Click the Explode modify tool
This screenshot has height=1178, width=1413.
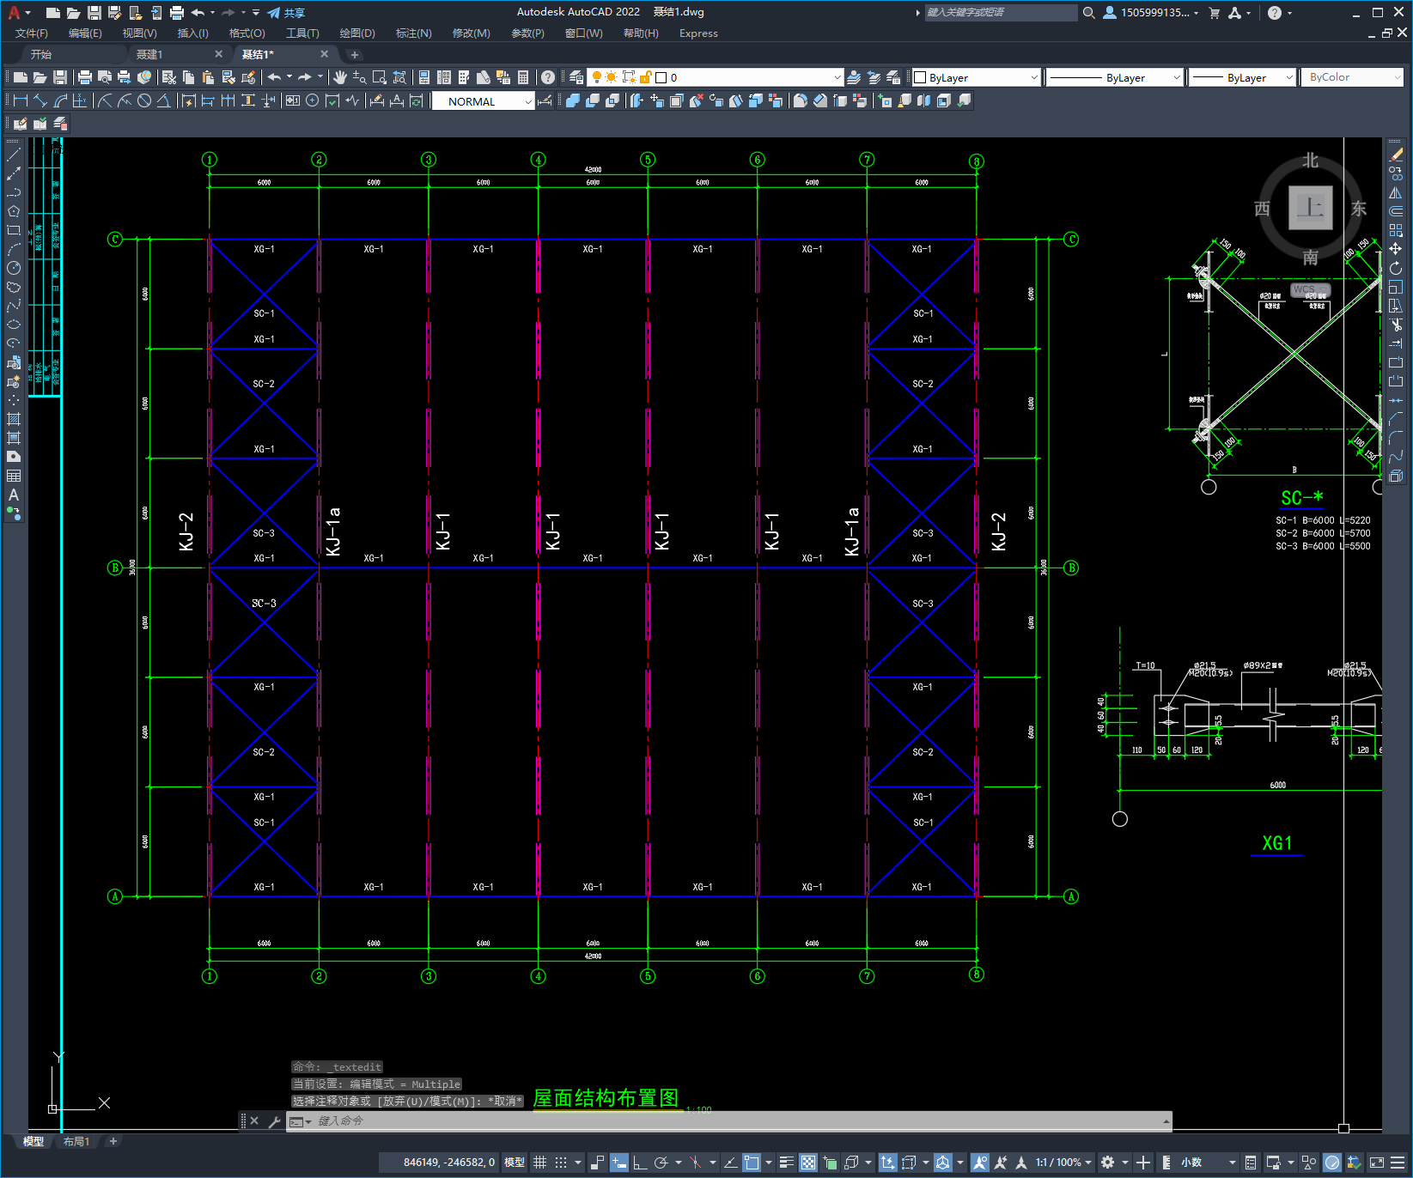[x=1396, y=475]
